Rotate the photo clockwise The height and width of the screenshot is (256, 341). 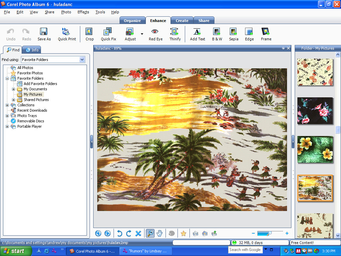129,233
